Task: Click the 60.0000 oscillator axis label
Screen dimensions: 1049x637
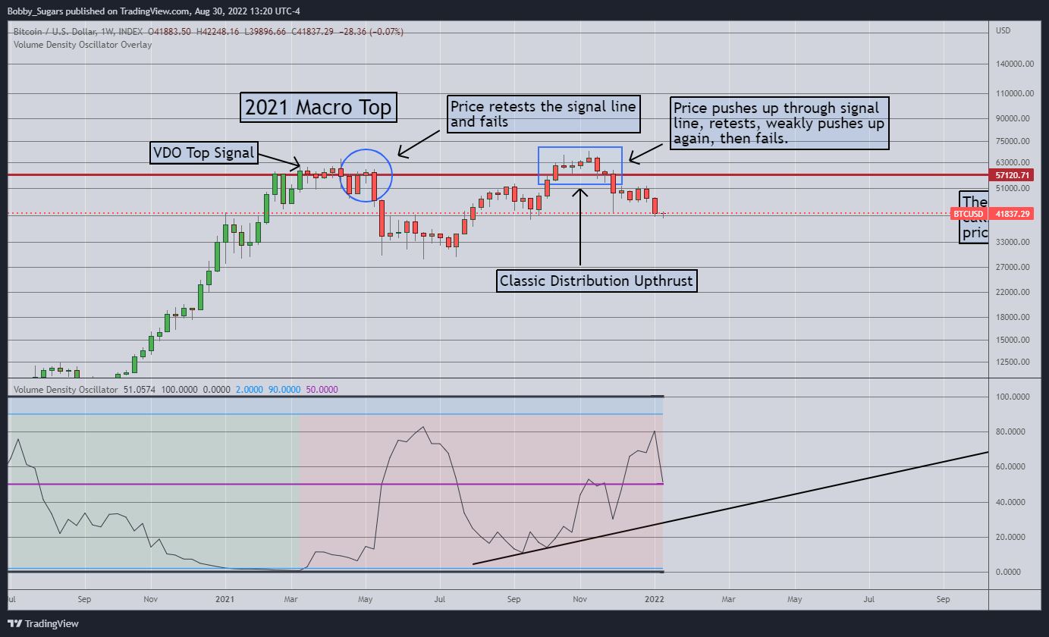Action: (x=1013, y=467)
